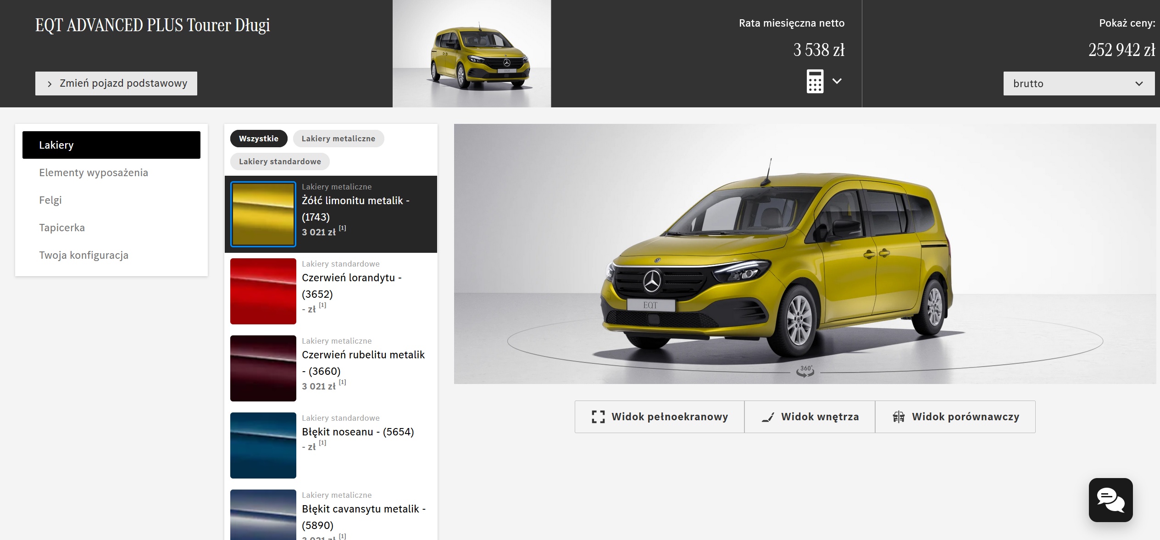The image size is (1160, 540).
Task: Open the monthly rate calculator icon
Action: point(815,81)
